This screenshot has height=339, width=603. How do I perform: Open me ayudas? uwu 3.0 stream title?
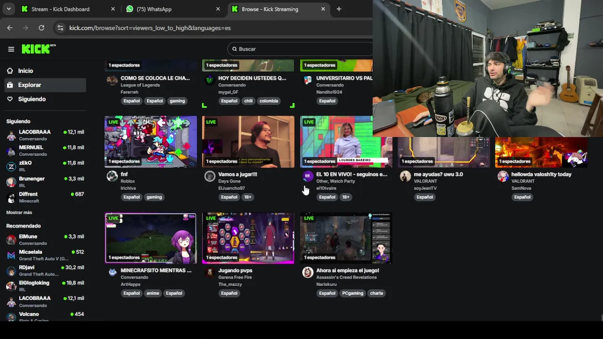pos(438,174)
